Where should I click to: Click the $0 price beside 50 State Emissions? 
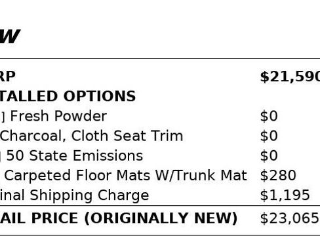(x=269, y=156)
